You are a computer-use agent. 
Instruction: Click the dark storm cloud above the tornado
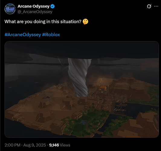tap(82, 50)
